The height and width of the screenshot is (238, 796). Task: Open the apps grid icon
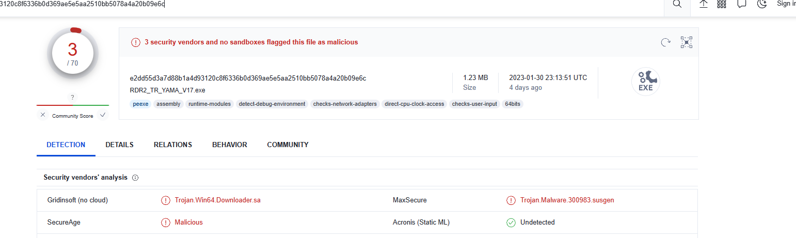(x=722, y=4)
